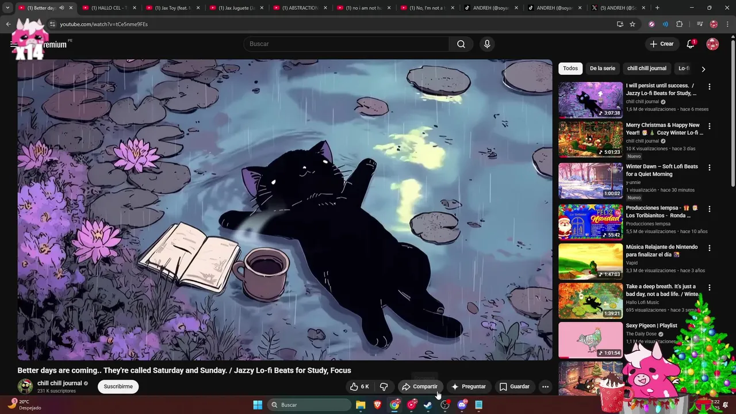Select the 'De la serie' filter chip
The image size is (736, 414).
603,68
